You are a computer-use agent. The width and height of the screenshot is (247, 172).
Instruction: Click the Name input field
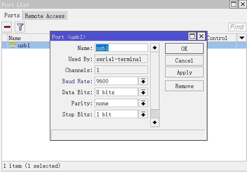[121, 48]
